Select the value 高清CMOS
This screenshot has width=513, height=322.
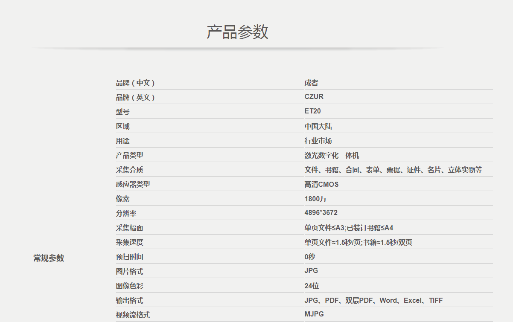click(x=321, y=185)
